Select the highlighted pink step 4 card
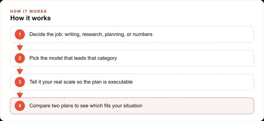This screenshot has height=121, width=264. 132,106
